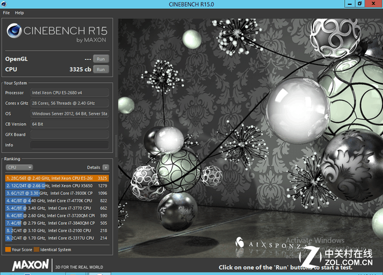Click the orange Your Score swatch
This screenshot has height=275, width=383.
pyautogui.click(x=8, y=249)
